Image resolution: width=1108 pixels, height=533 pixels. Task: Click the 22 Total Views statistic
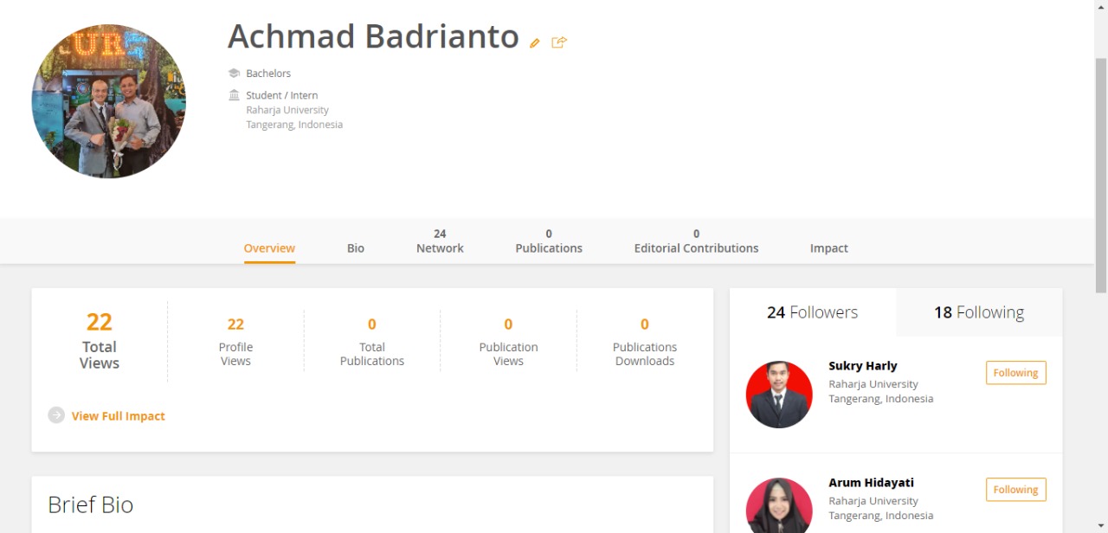(x=100, y=341)
